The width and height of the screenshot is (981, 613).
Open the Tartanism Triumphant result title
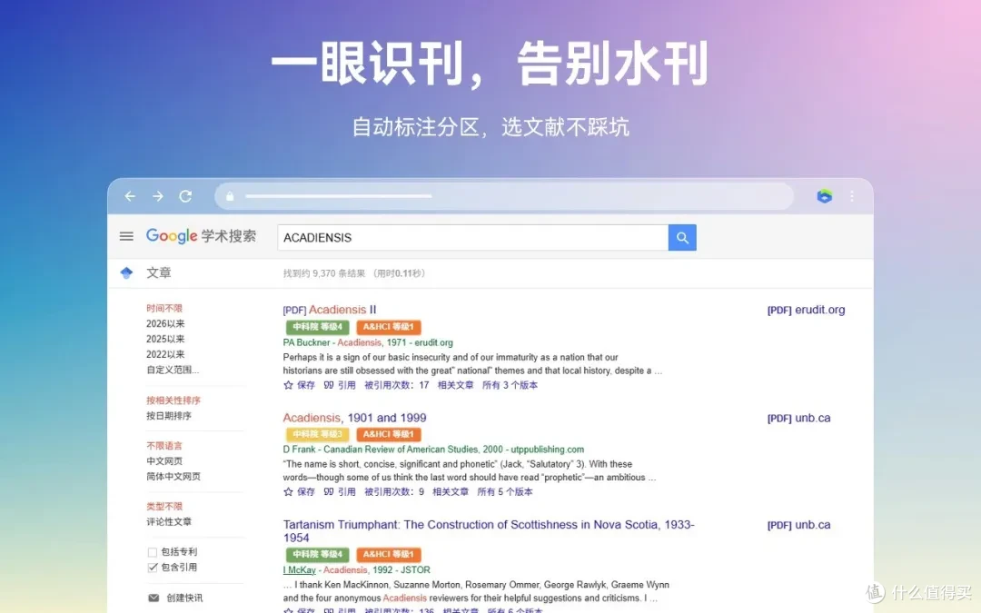coord(489,531)
